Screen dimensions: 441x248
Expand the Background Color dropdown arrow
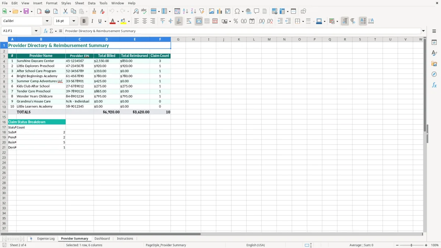pyautogui.click(x=129, y=21)
